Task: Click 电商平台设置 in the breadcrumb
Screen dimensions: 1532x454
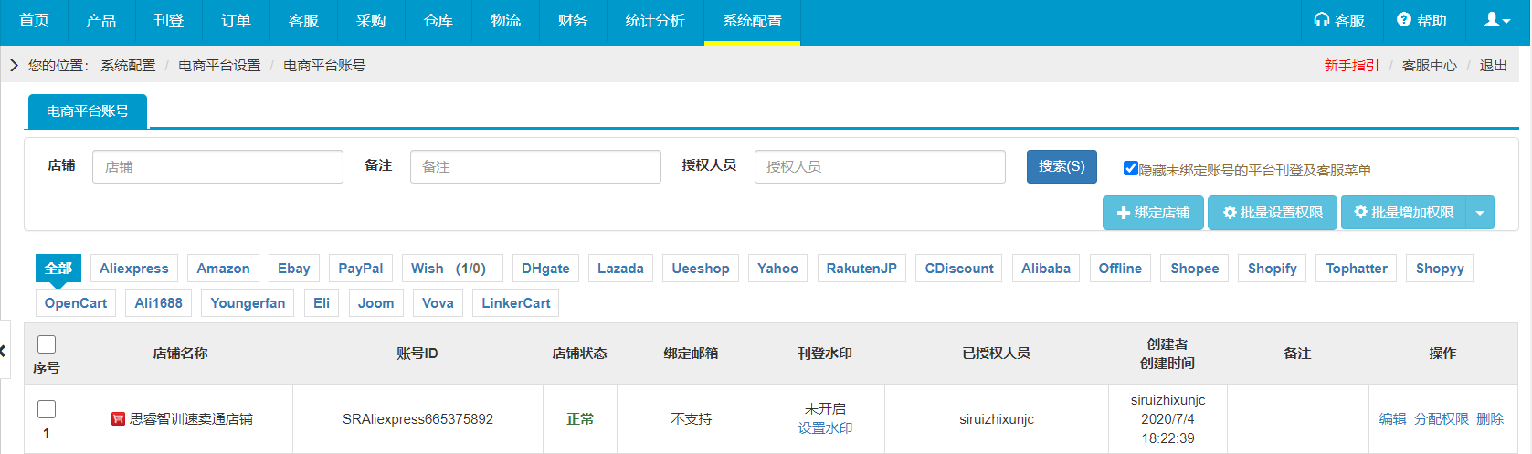Action: (x=219, y=66)
